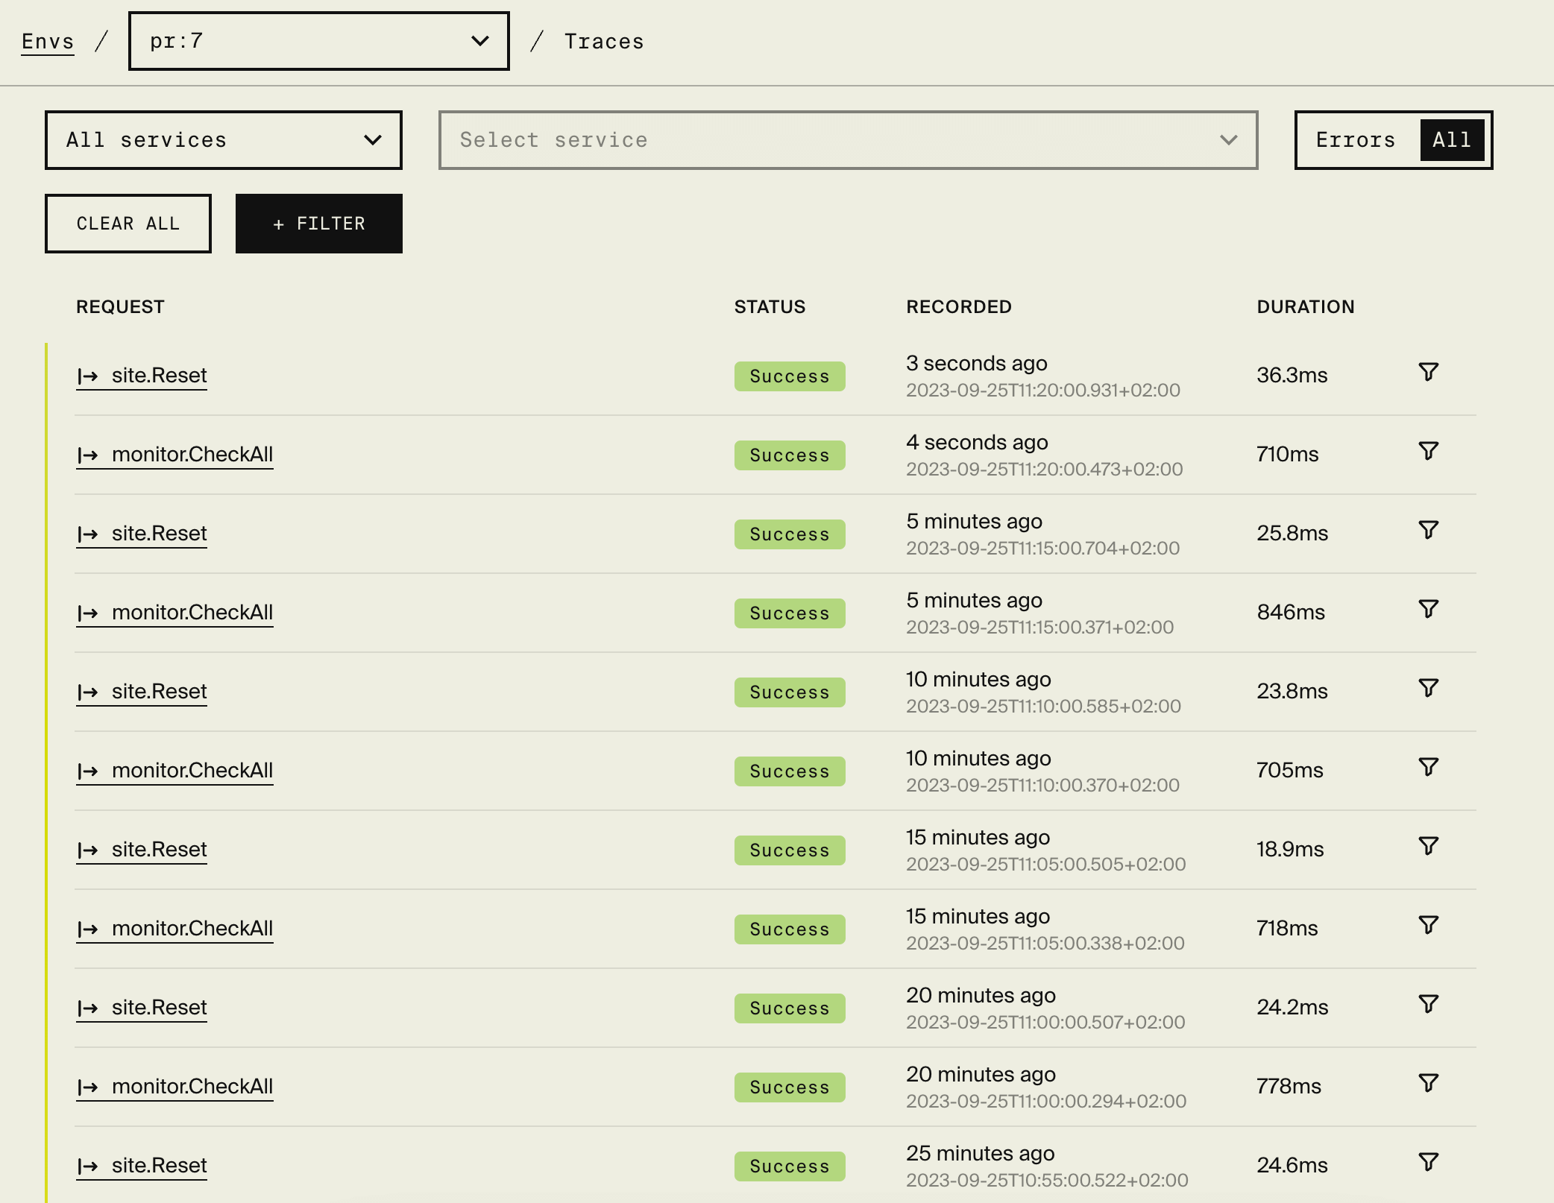Viewport: 1554px width, 1203px height.
Task: Click filter icon for site.Reset 25.8ms row
Action: 1428,530
